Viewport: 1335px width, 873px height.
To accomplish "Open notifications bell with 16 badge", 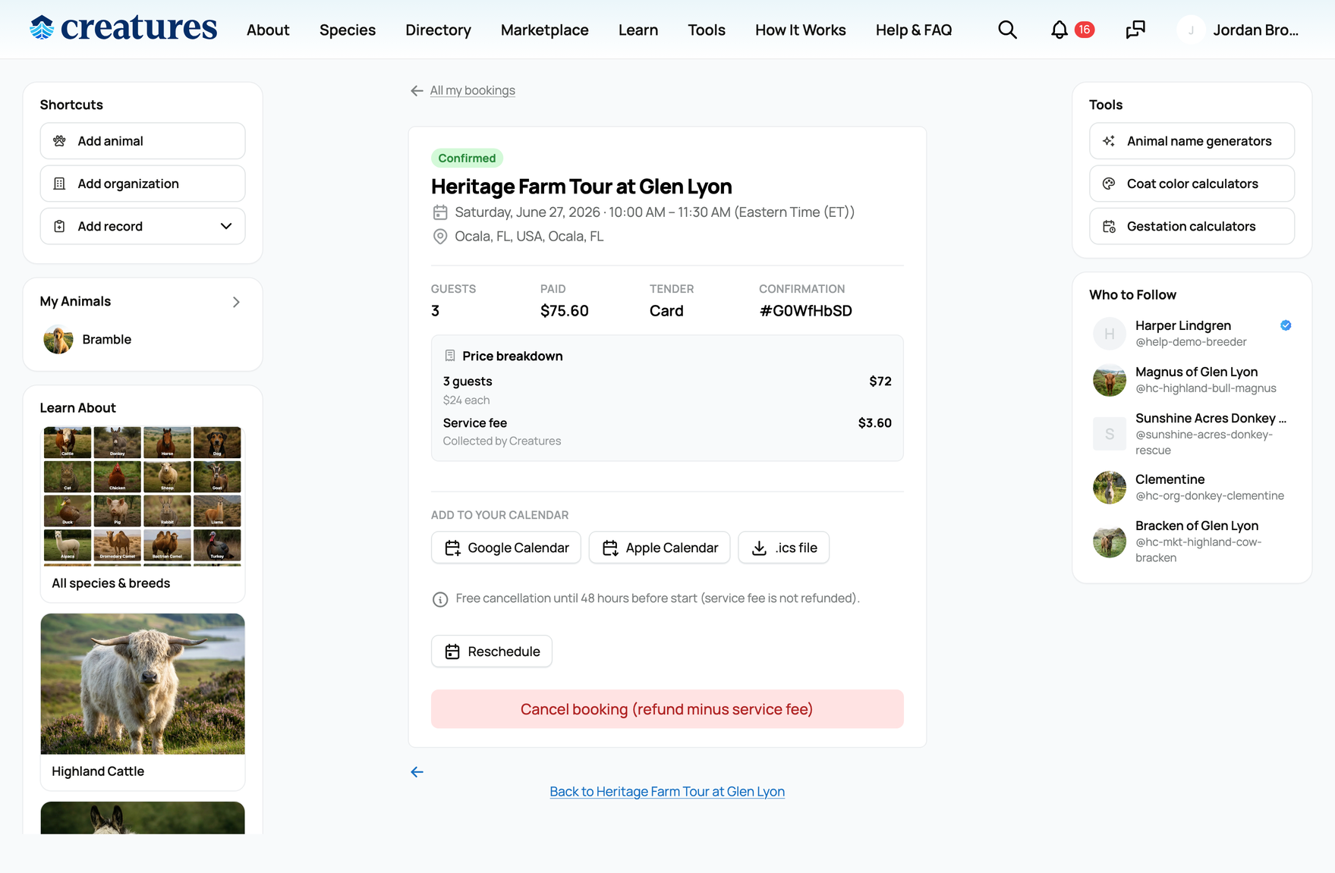I will coord(1072,30).
